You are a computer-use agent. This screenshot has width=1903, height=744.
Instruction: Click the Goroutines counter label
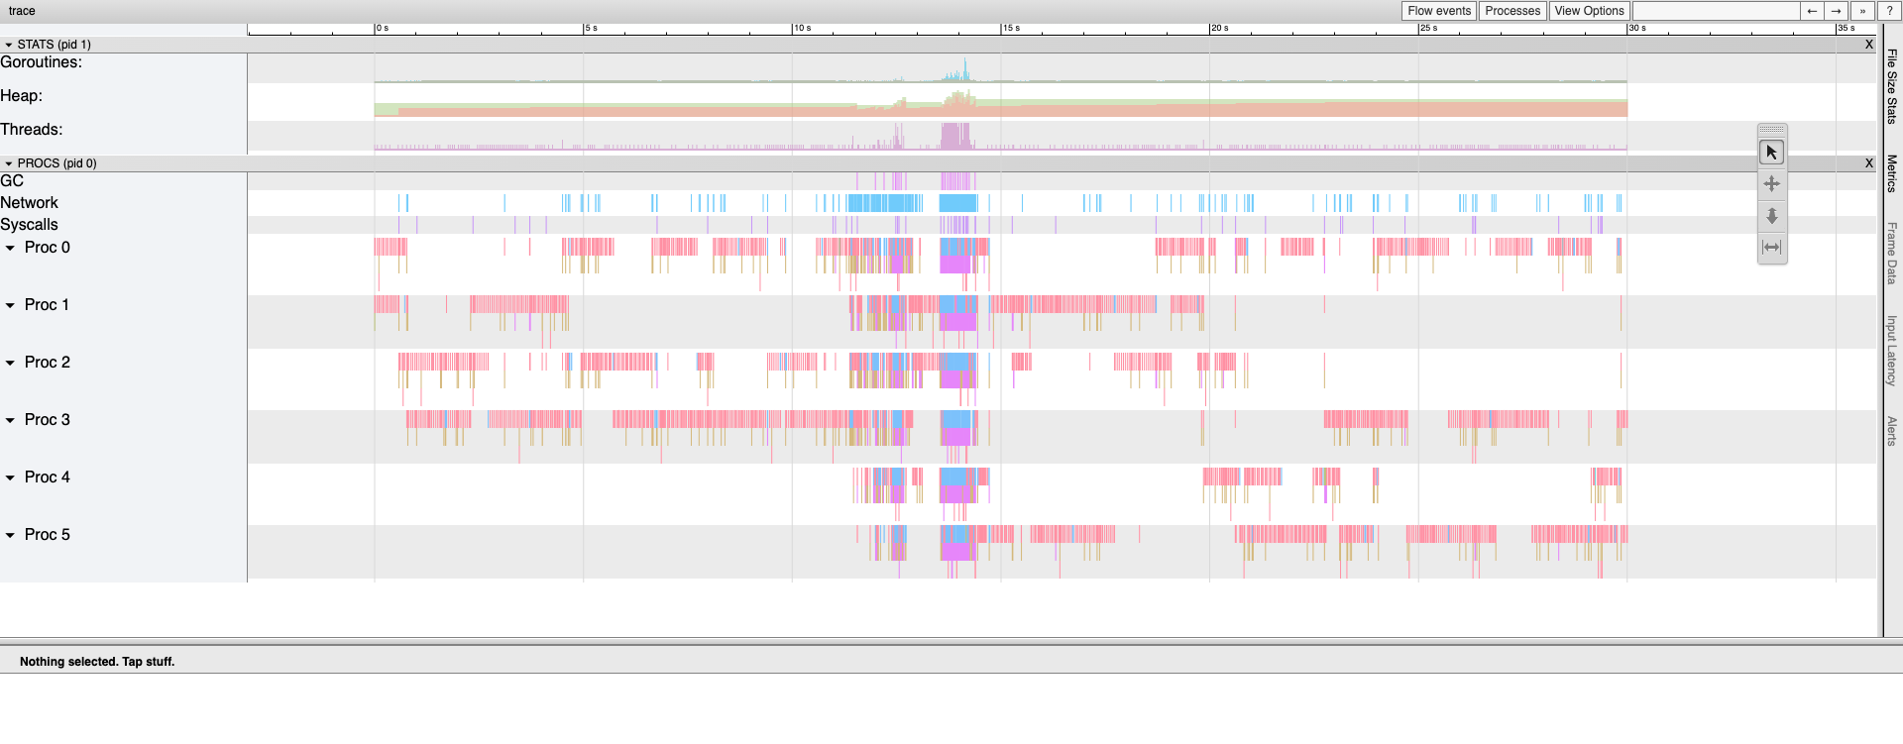click(42, 62)
